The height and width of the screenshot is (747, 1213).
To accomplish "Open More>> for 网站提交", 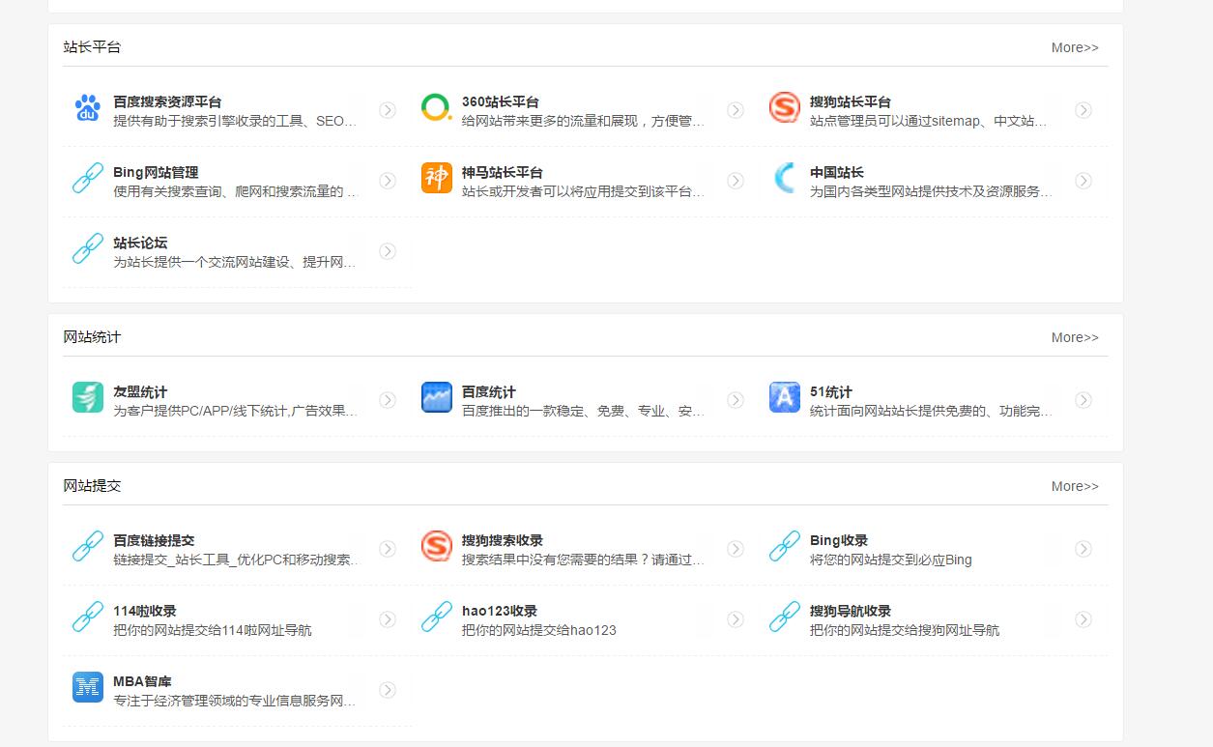I will 1074,486.
